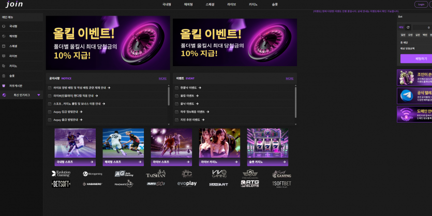Screen dimensions: 432x216
Task: Click the EVENT panel scrollbar
Action: pyautogui.click(x=295, y=102)
